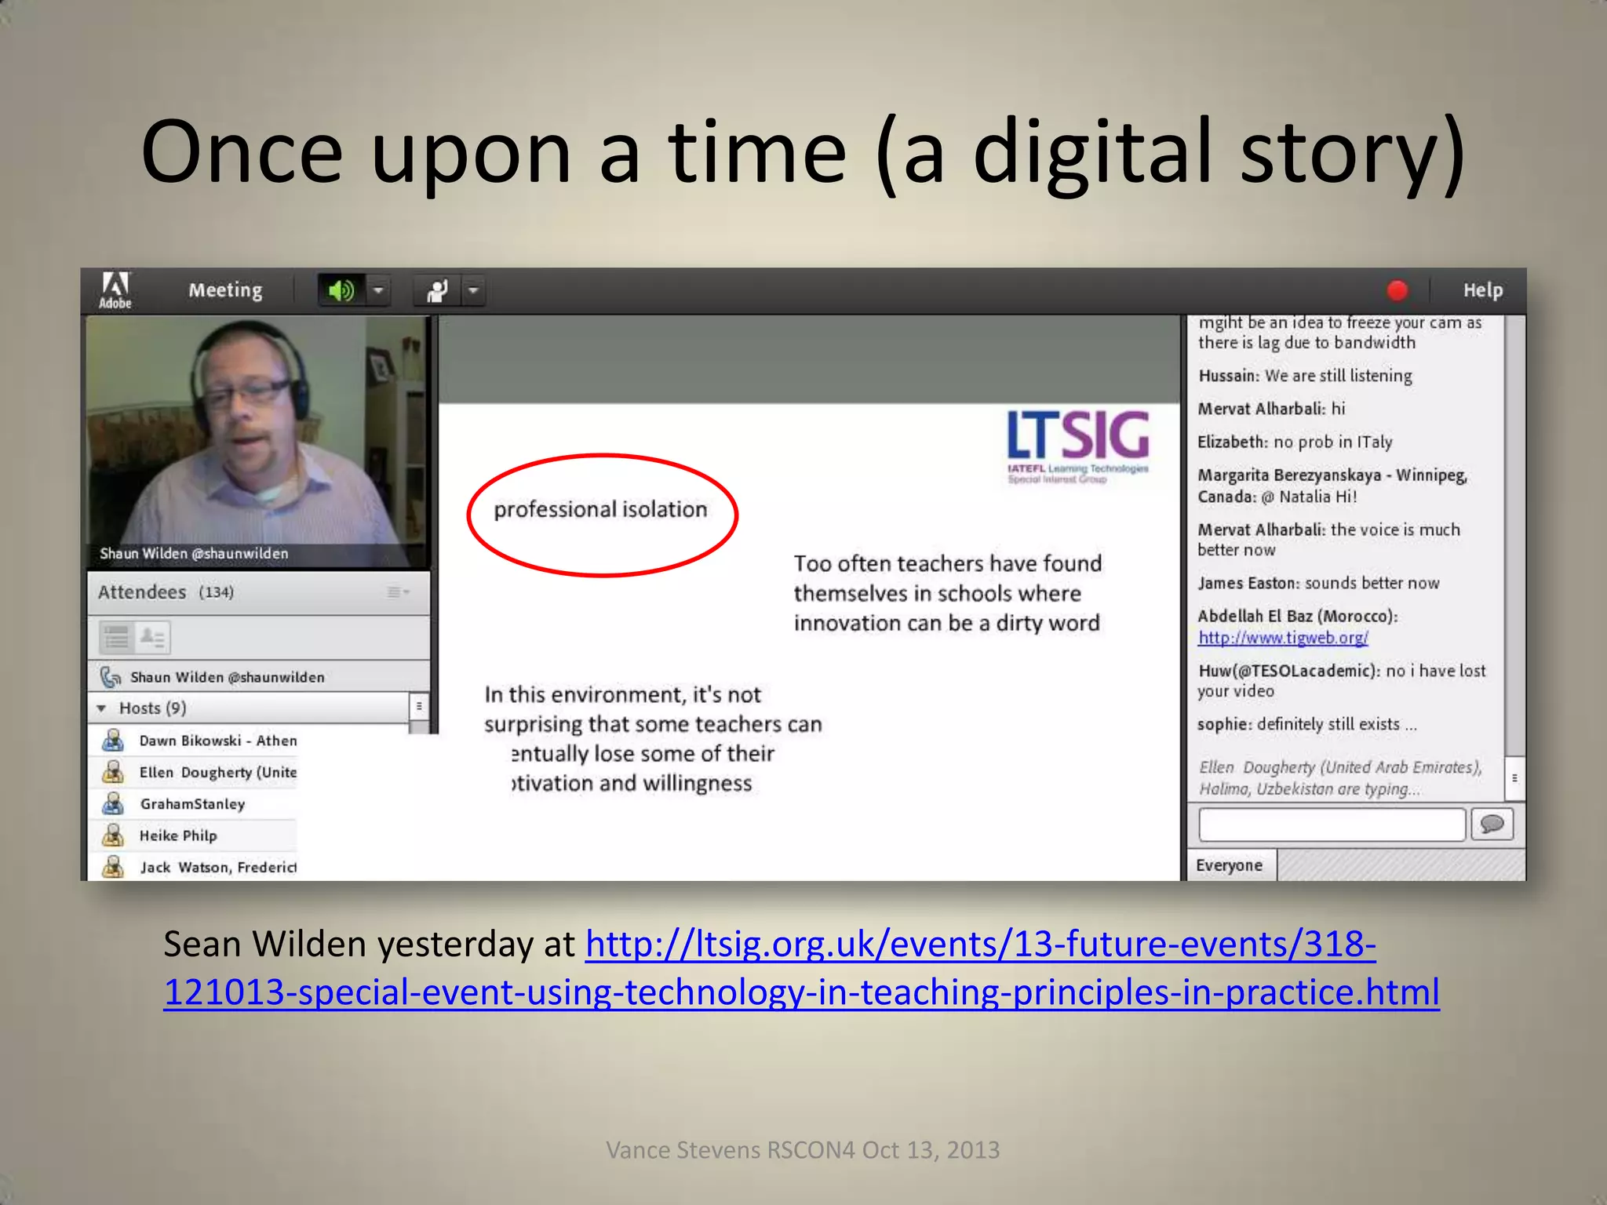Open the Attendees pod options menu icon
This screenshot has height=1205, width=1607.
pyautogui.click(x=399, y=592)
